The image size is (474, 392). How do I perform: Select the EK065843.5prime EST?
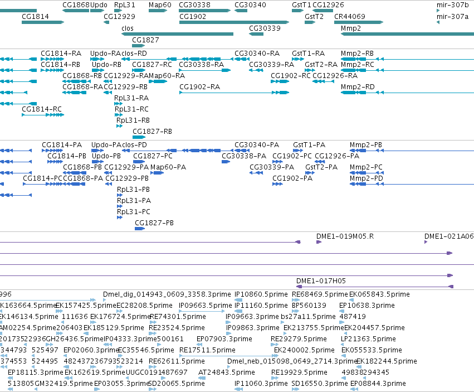[351, 300]
